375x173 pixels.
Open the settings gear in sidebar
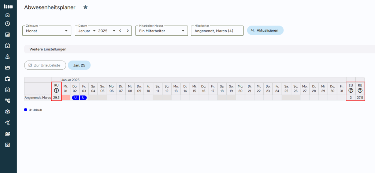point(7,112)
